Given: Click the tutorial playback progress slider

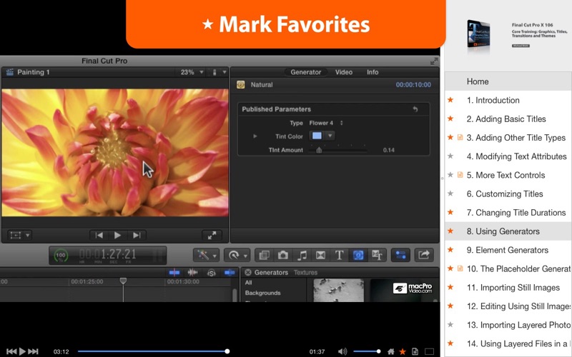Looking at the screenshot, I should click(154, 351).
